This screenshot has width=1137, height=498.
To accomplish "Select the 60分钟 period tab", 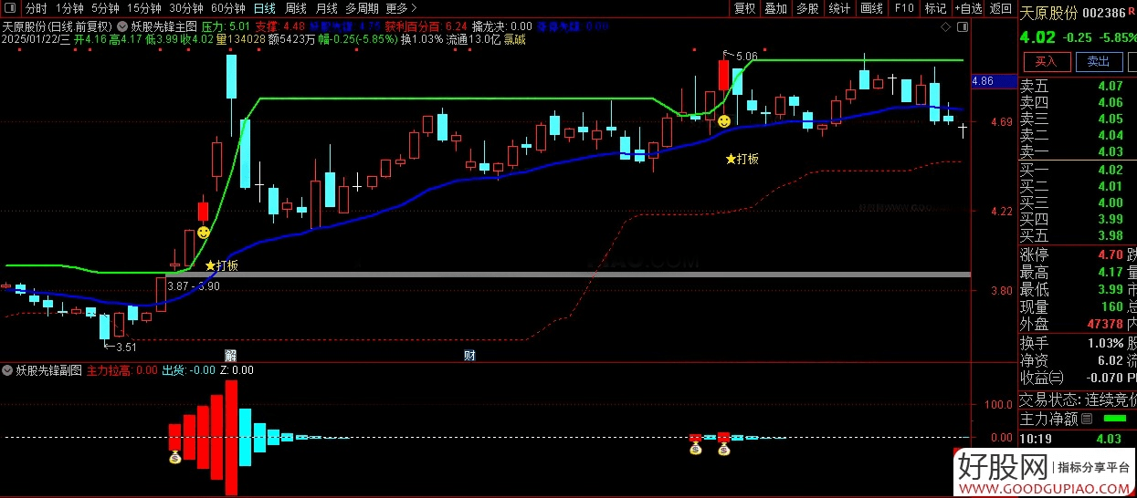I will point(227,8).
